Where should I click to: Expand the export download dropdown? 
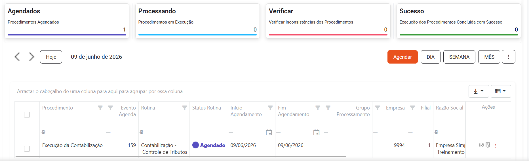pos(479,91)
